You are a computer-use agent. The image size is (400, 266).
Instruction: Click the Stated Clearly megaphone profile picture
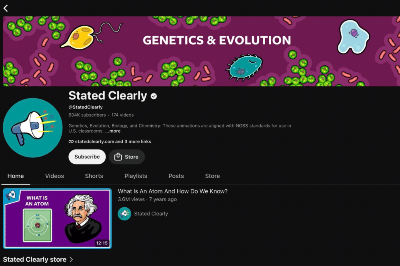(33, 128)
